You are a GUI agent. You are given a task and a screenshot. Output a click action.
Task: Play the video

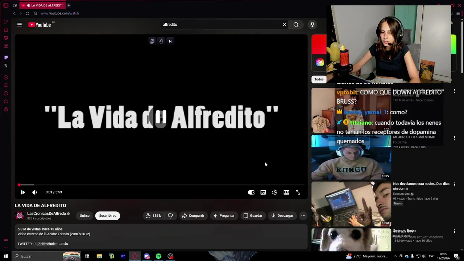(22, 192)
